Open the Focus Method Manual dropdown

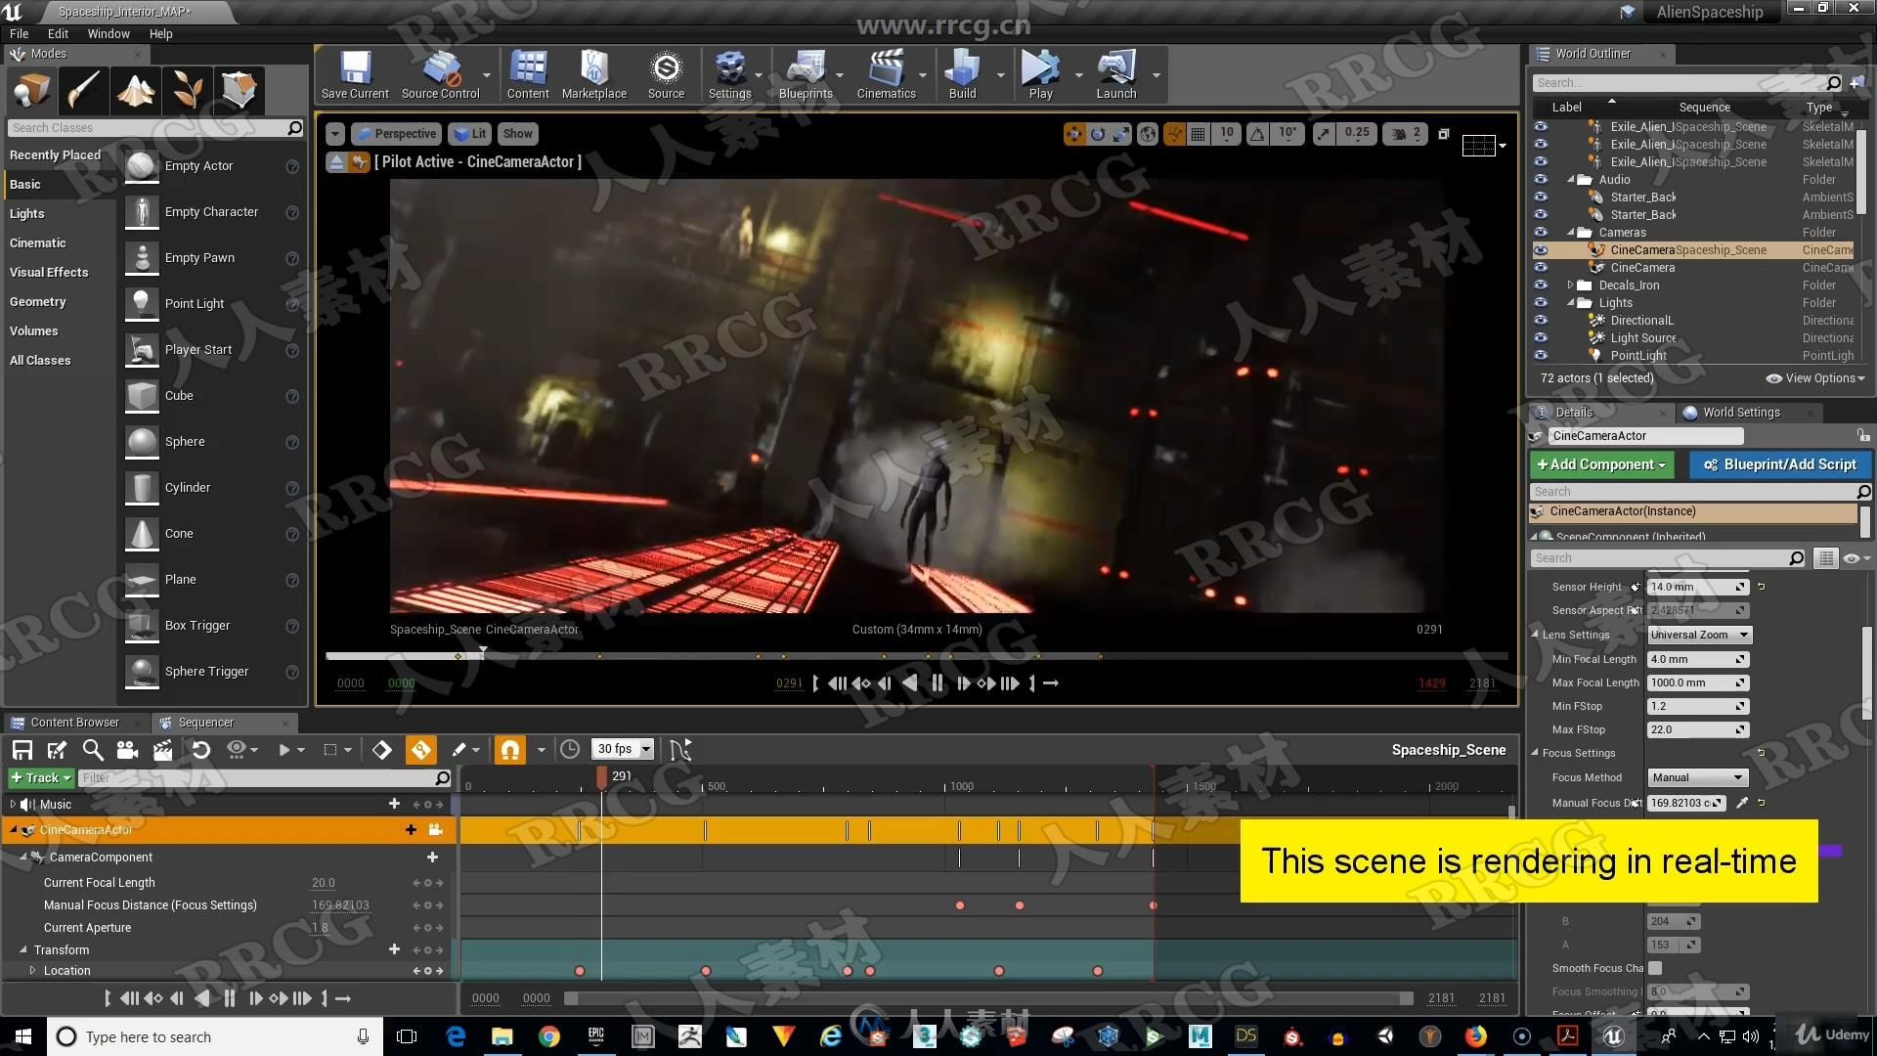pyautogui.click(x=1696, y=776)
